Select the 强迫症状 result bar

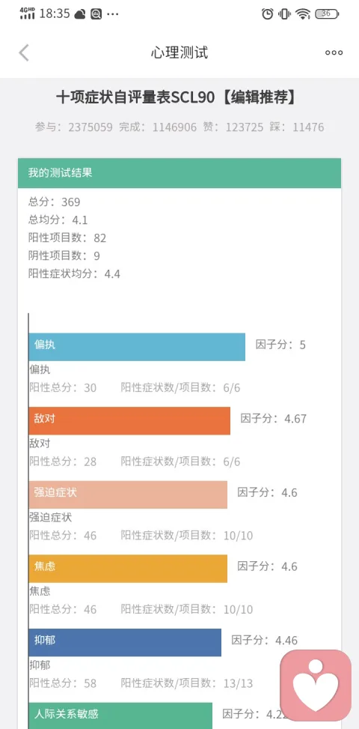click(x=128, y=494)
